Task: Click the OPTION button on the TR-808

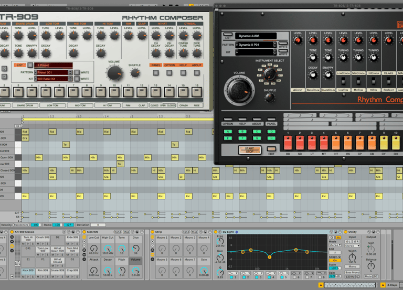Action: click(228, 119)
